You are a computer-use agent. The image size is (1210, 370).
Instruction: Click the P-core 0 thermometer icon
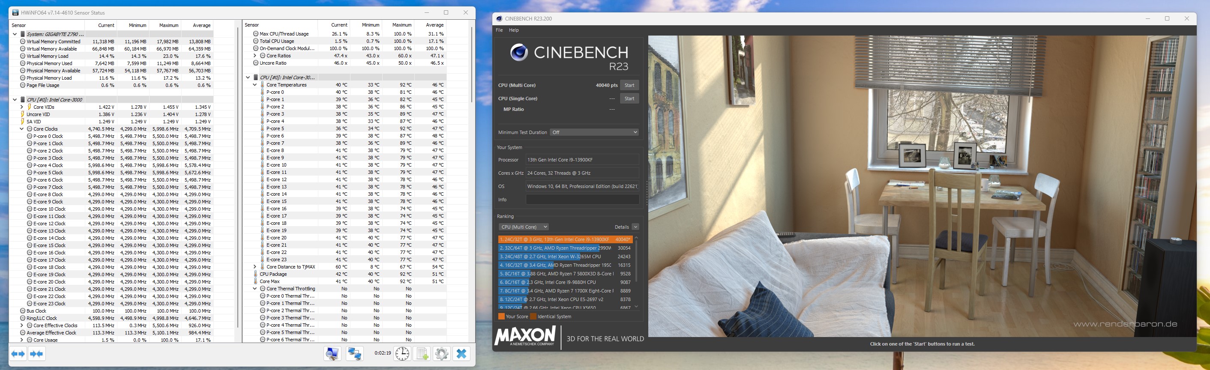point(263,92)
